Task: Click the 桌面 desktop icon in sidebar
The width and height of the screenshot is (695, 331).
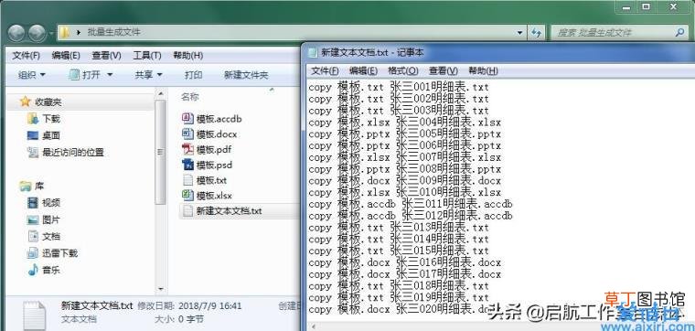Action: coord(32,135)
